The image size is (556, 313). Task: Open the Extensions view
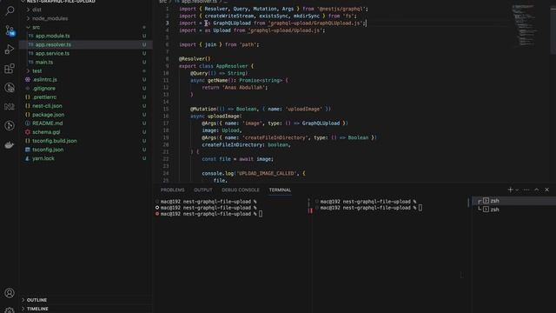pos(10,69)
